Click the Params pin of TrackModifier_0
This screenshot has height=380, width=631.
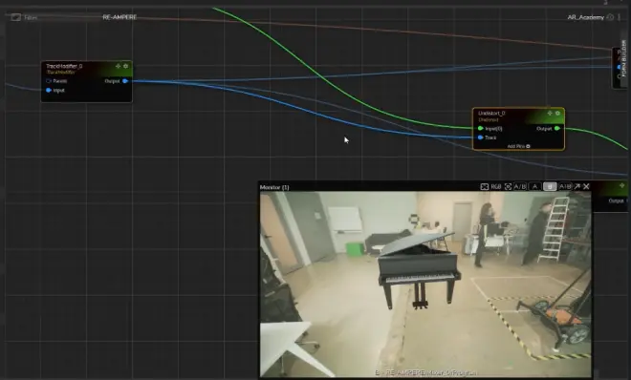click(49, 81)
